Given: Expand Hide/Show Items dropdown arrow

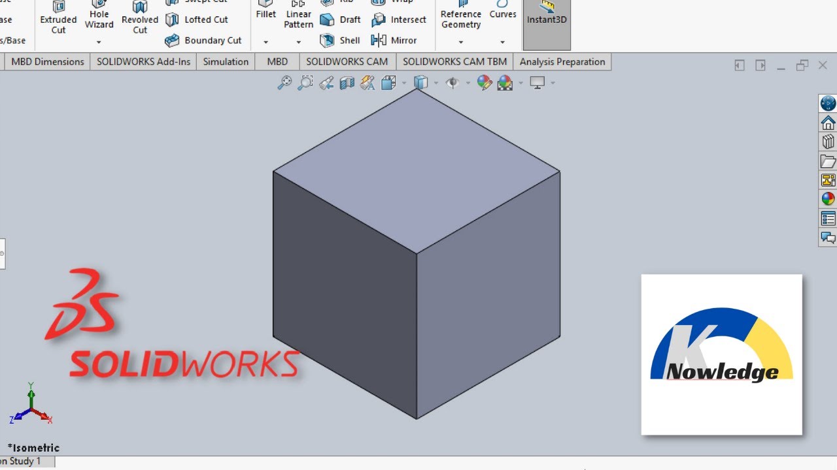Looking at the screenshot, I should click(x=467, y=83).
